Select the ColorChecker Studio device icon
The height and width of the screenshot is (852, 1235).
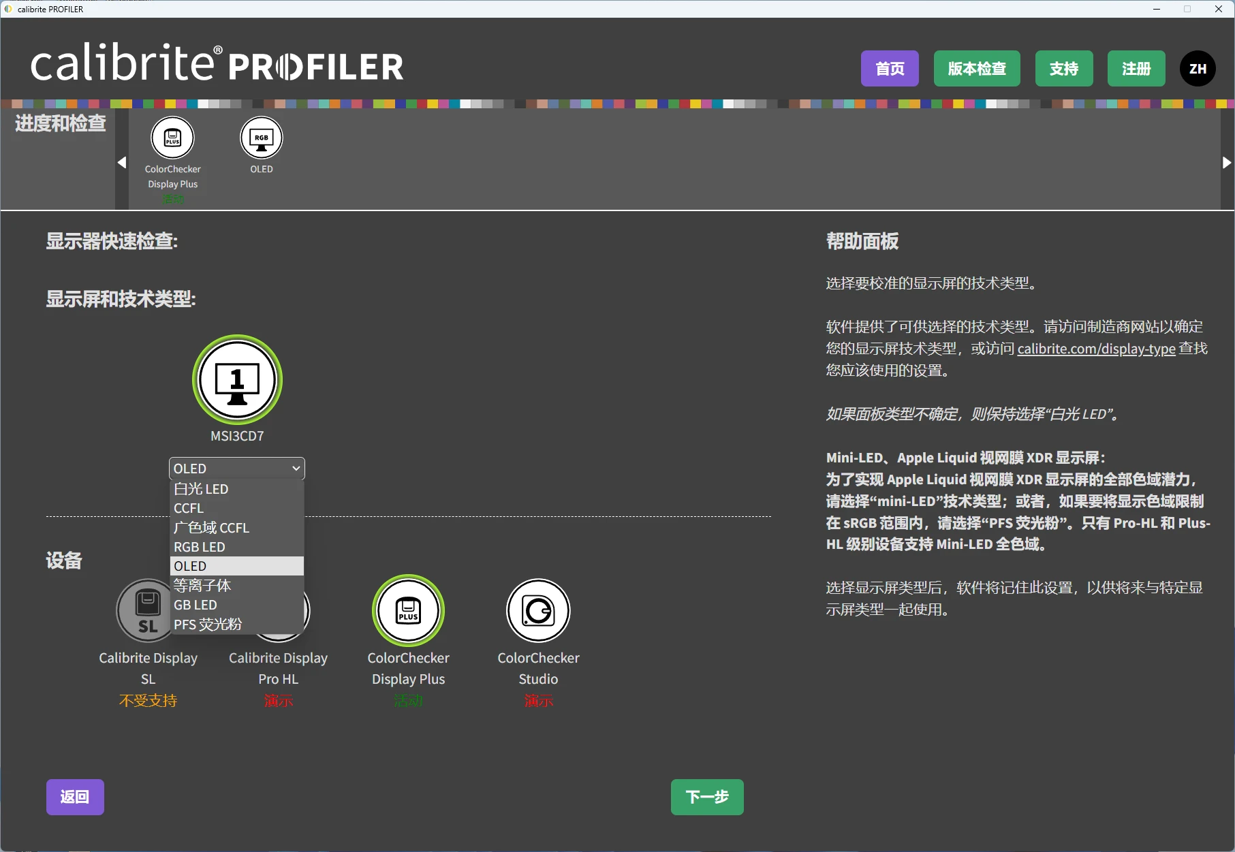538,611
